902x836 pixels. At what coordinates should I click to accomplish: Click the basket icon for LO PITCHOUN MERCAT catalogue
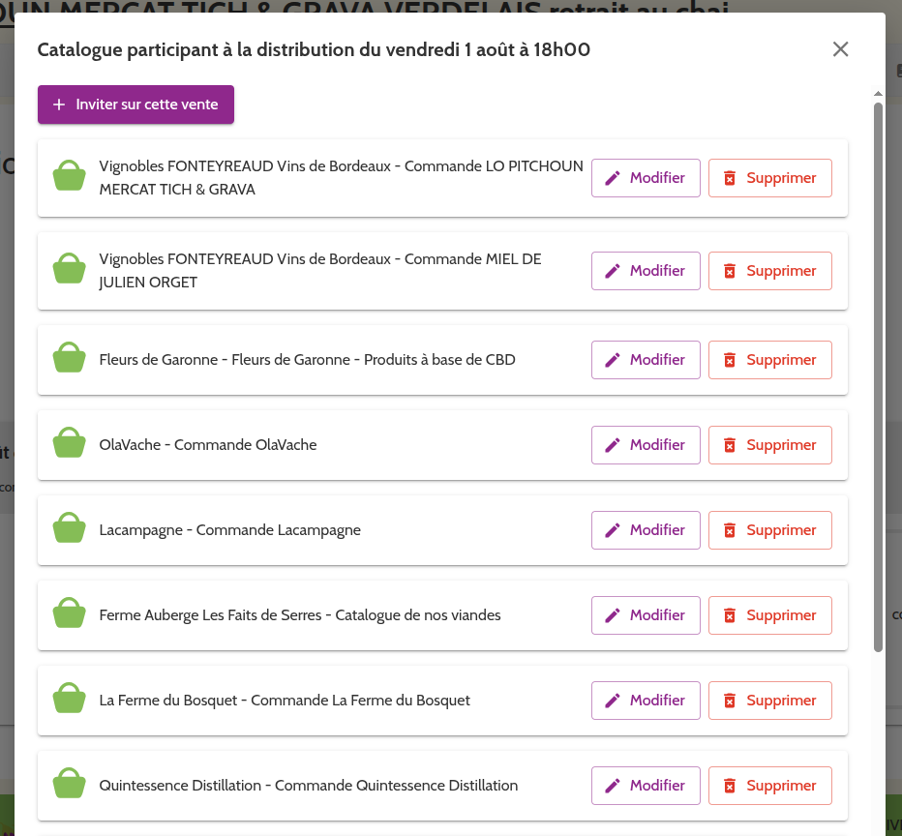click(x=70, y=178)
